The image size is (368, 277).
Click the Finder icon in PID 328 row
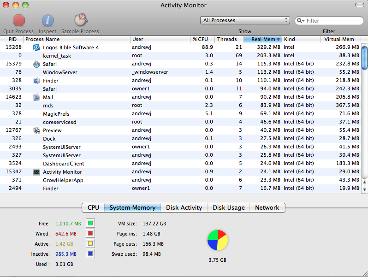click(x=36, y=81)
